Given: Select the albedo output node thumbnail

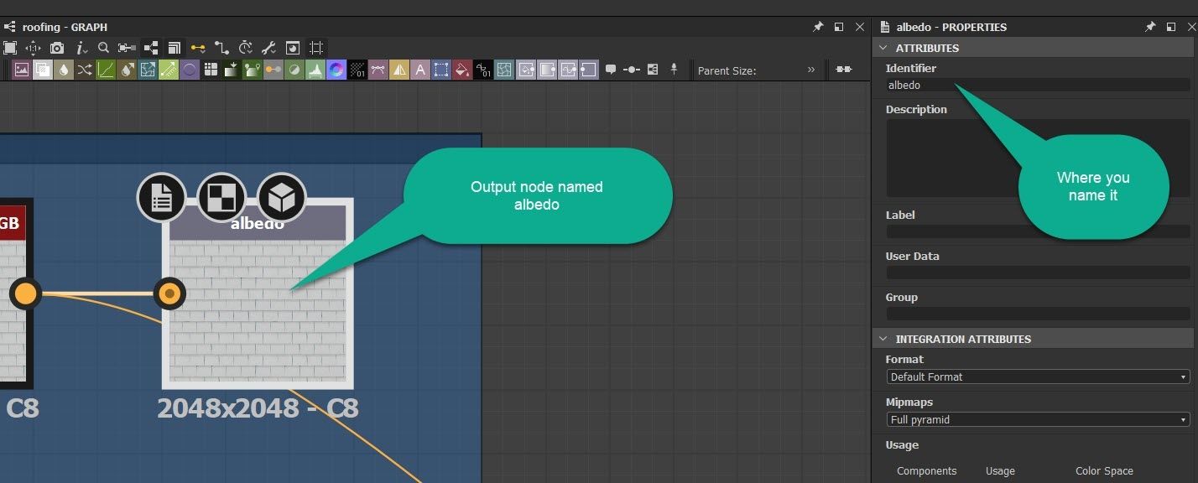Looking at the screenshot, I should tap(258, 310).
